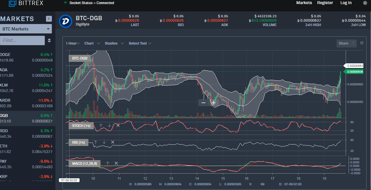Click the RSI (14) study label
Screen dimensions: 371x190
78,143
